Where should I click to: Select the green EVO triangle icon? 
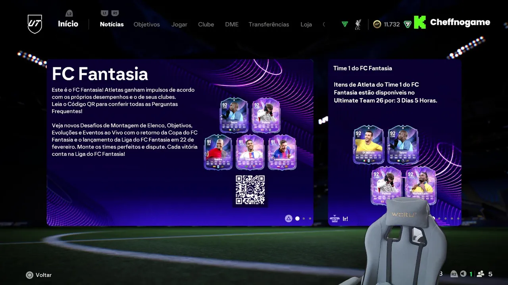[x=345, y=24]
